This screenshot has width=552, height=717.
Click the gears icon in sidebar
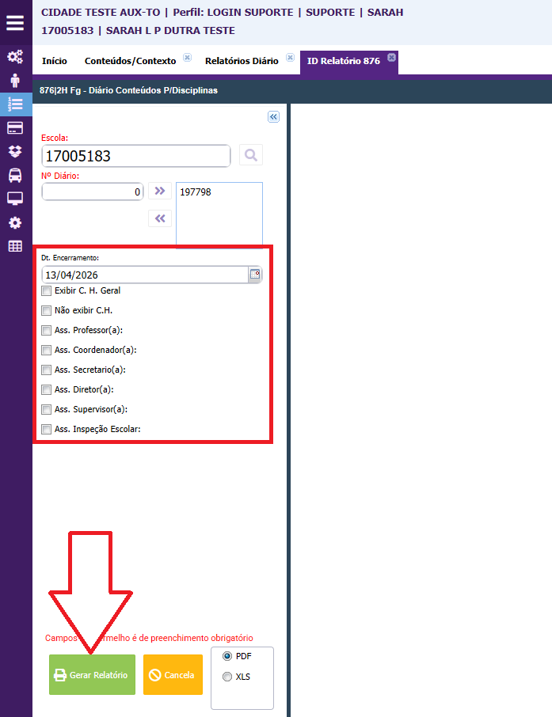15,57
